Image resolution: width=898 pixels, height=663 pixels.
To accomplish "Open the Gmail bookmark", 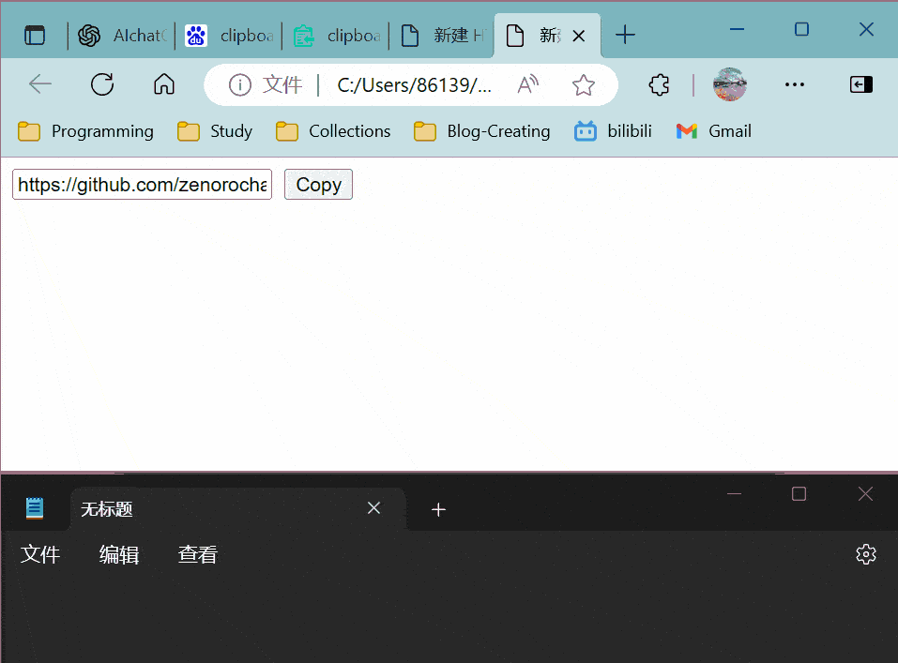I will (713, 131).
